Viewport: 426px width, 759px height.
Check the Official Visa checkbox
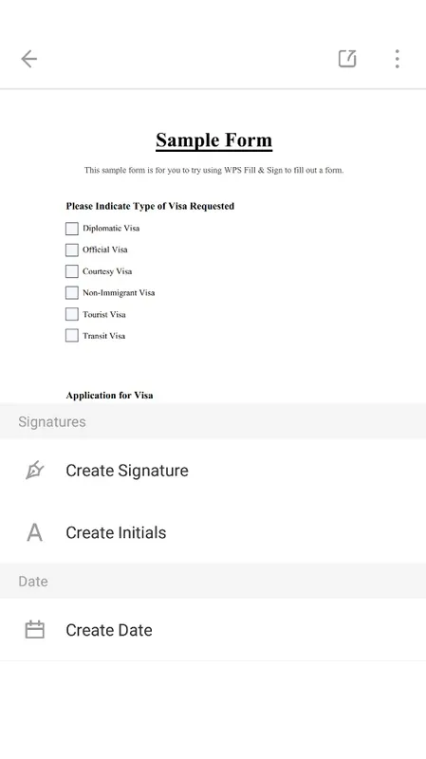pos(72,250)
